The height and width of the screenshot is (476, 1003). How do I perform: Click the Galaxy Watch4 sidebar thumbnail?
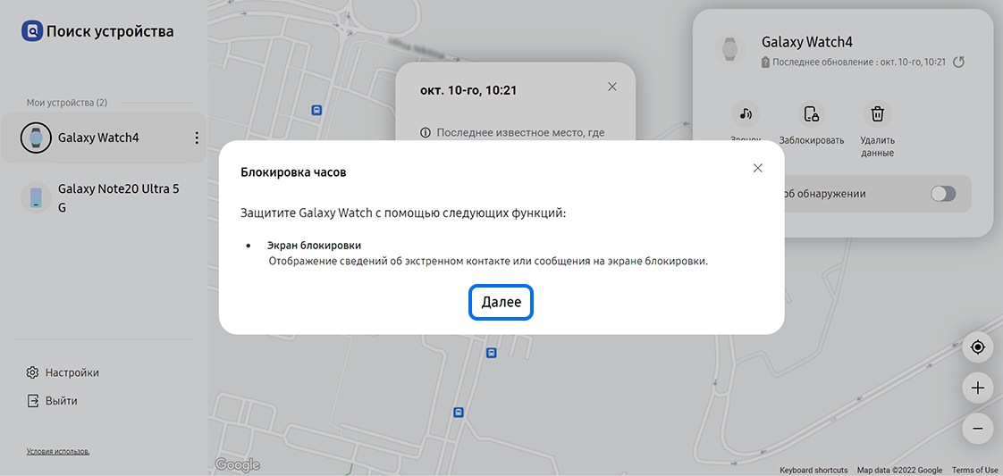click(x=36, y=138)
